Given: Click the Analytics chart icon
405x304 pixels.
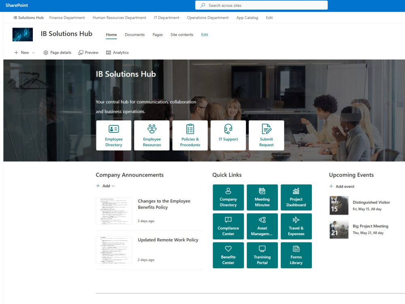Looking at the screenshot, I should click(109, 52).
